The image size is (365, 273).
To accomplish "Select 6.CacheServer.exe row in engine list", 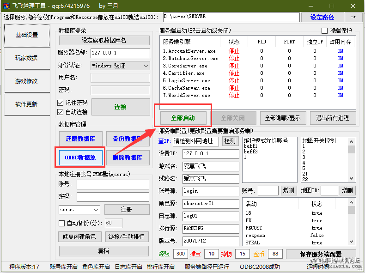I will click(258, 88).
